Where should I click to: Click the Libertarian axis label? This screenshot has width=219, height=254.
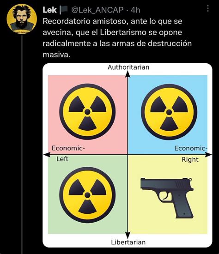(x=128, y=242)
